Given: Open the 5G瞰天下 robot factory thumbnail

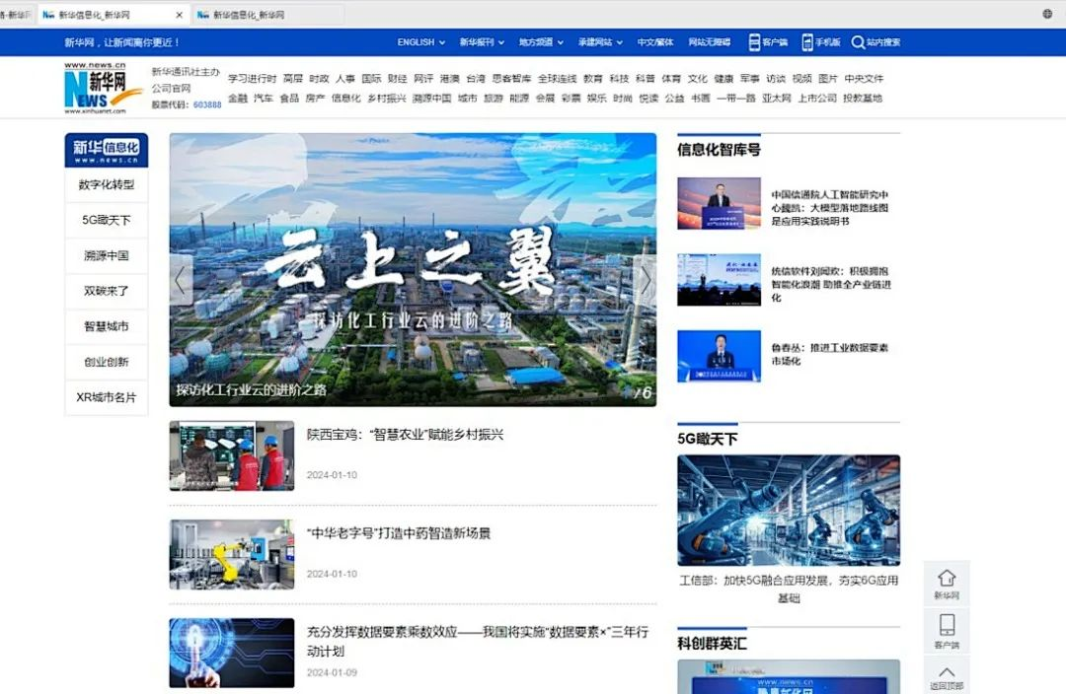Looking at the screenshot, I should pos(788,510).
